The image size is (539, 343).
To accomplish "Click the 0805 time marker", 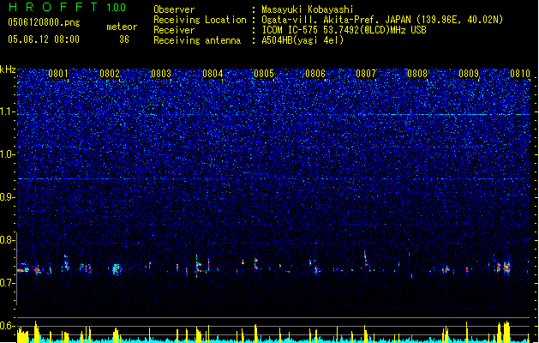I will pos(264,74).
